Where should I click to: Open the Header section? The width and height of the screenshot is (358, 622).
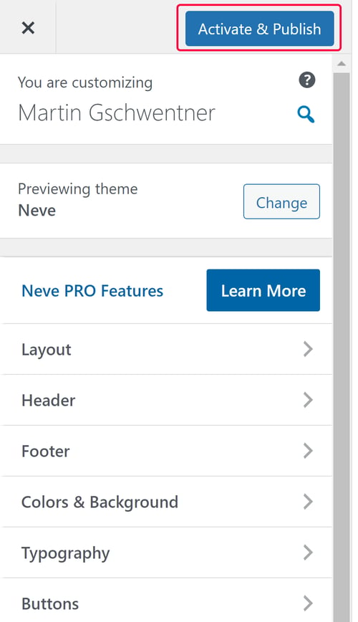[x=166, y=401]
